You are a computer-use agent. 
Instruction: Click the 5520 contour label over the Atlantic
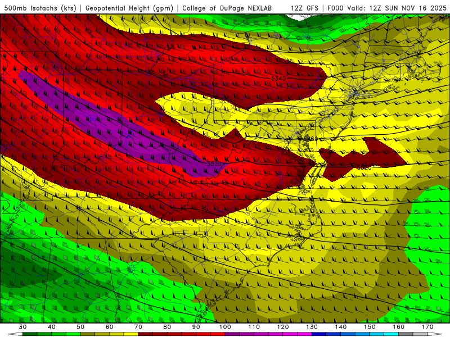coord(364,167)
